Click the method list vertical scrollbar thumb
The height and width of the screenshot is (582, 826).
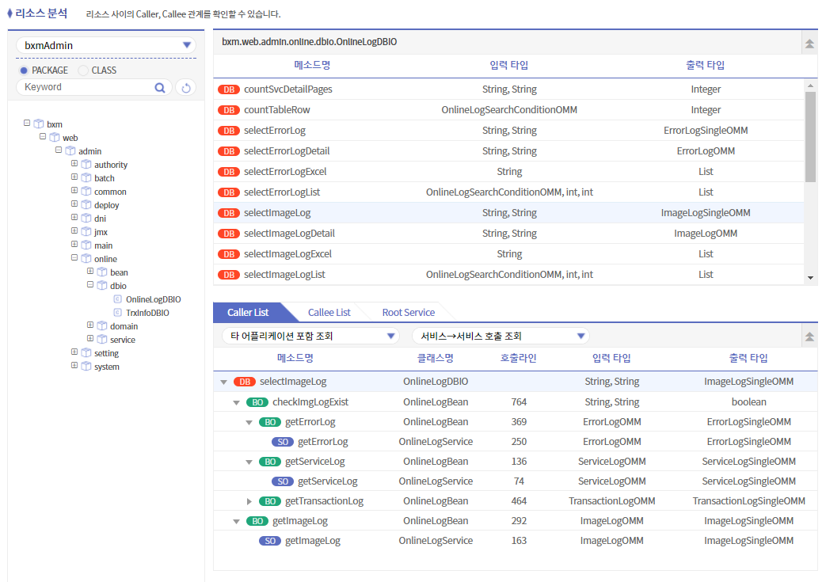coord(810,137)
